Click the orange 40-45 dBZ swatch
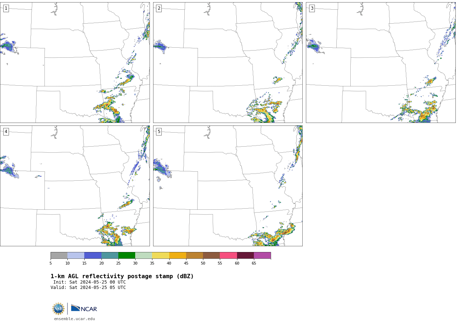This screenshot has width=459, height=323. pos(178,256)
